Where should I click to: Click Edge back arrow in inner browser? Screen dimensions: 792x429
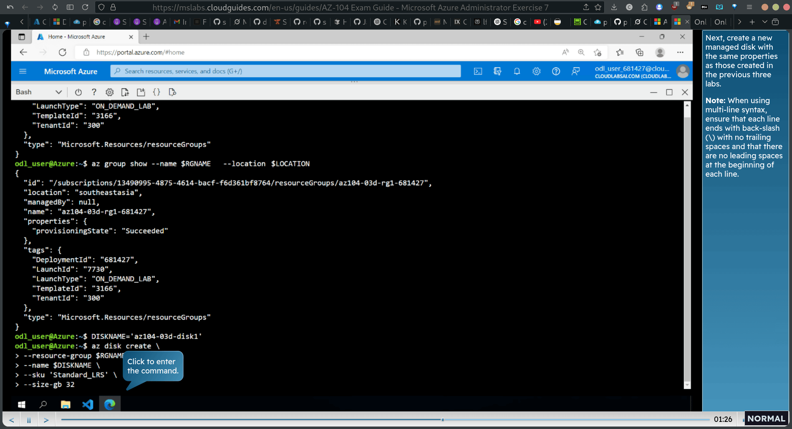click(x=23, y=52)
